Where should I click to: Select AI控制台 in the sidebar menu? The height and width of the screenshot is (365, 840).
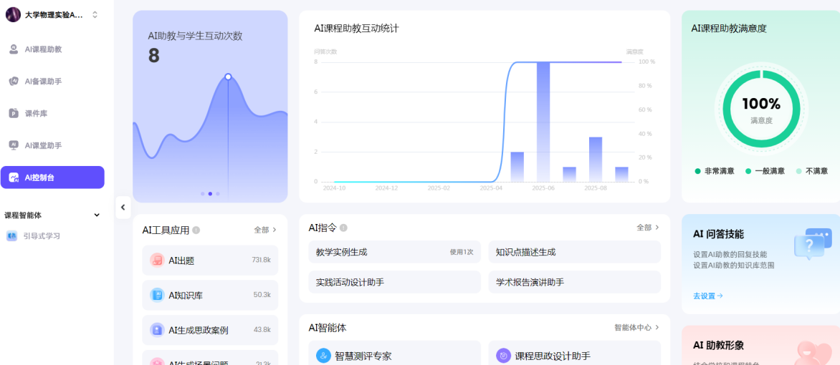click(52, 177)
